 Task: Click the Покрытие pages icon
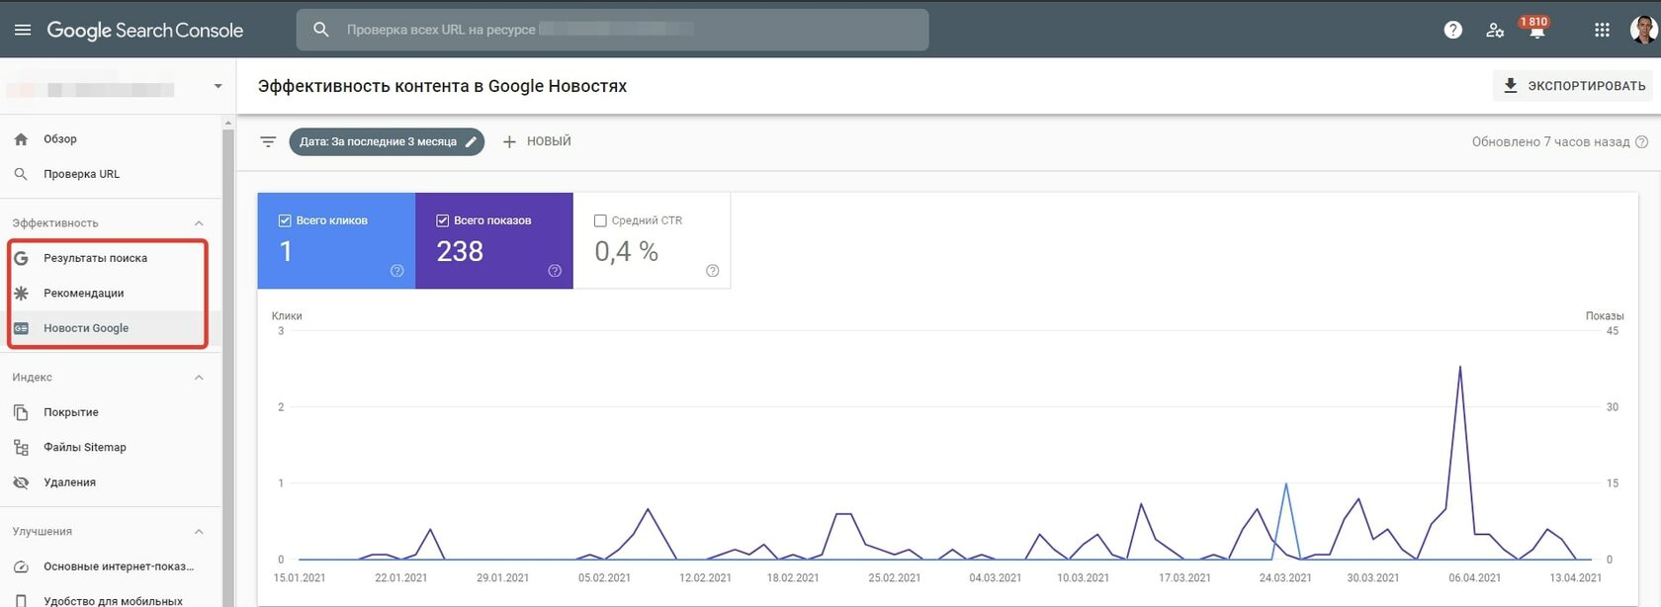coord(21,412)
